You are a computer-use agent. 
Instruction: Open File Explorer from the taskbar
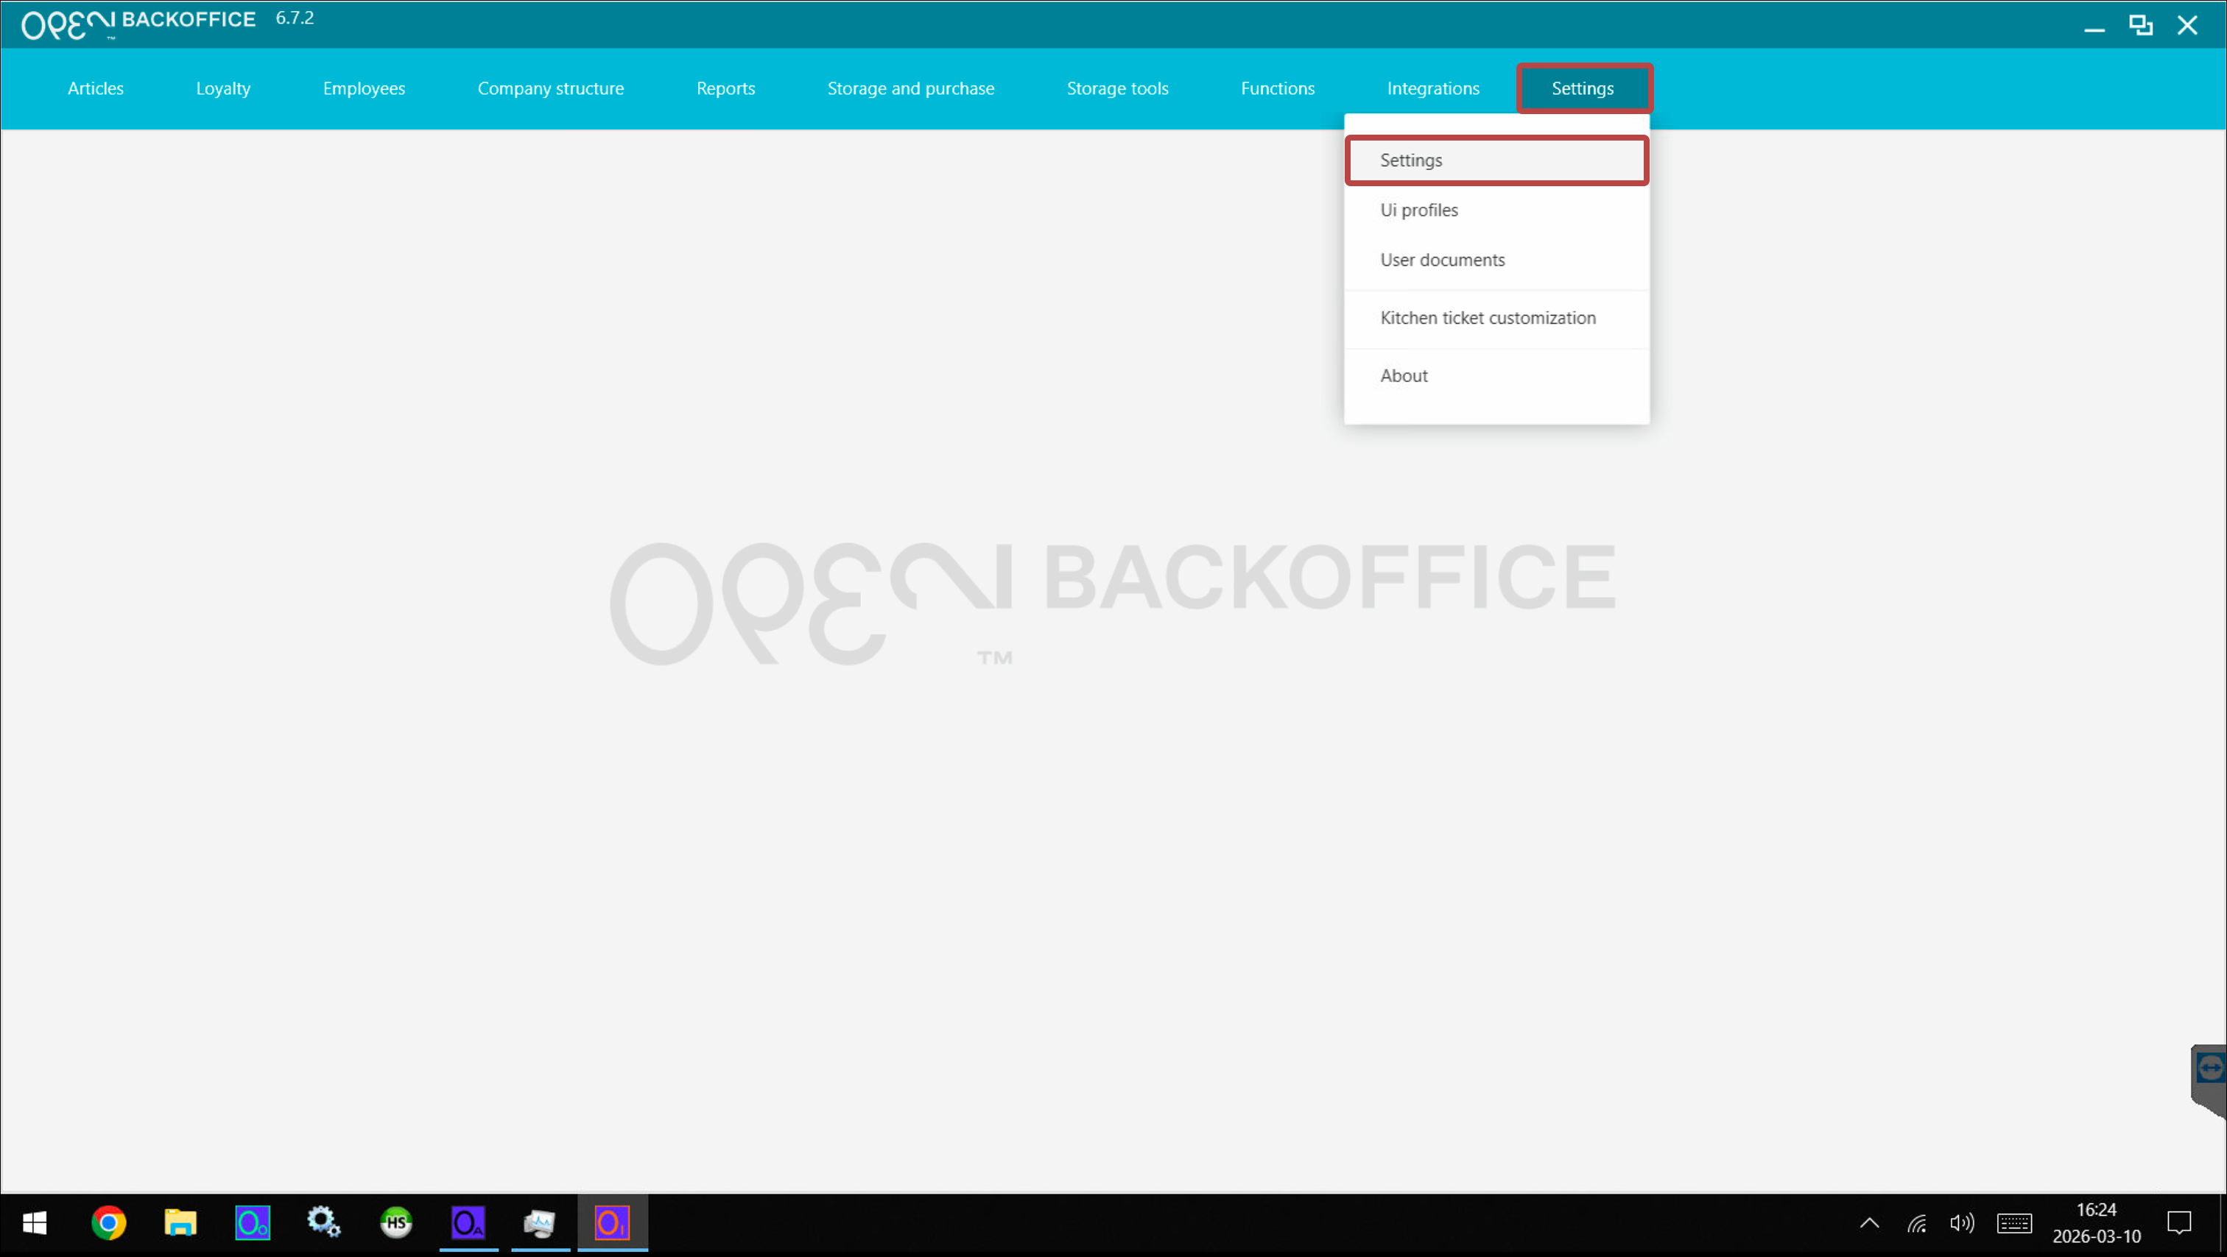point(180,1222)
